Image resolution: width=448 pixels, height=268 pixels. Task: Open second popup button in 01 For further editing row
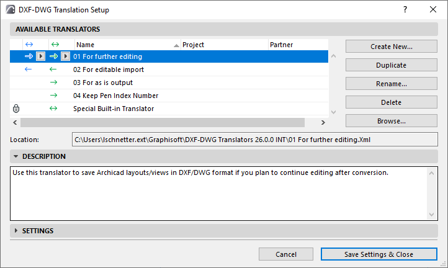[66, 56]
